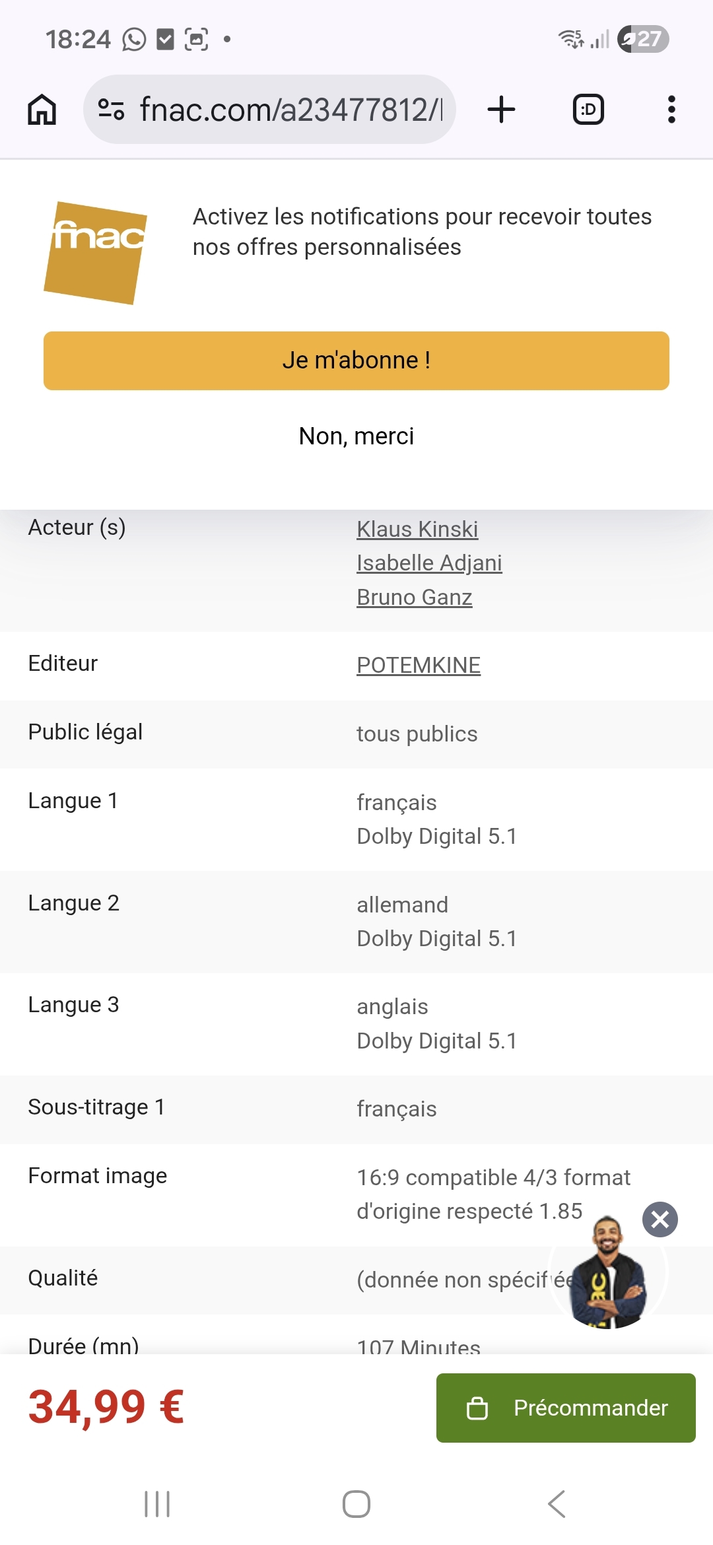Tap the 'allemand' language value
The width and height of the screenshot is (713, 1545).
[x=403, y=905]
